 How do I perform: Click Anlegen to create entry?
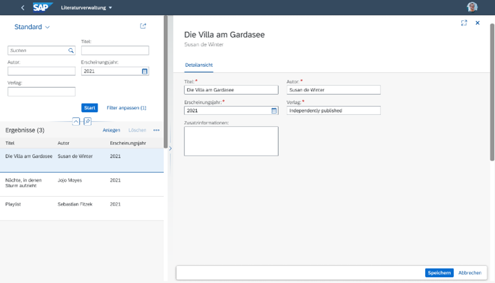pyautogui.click(x=111, y=130)
